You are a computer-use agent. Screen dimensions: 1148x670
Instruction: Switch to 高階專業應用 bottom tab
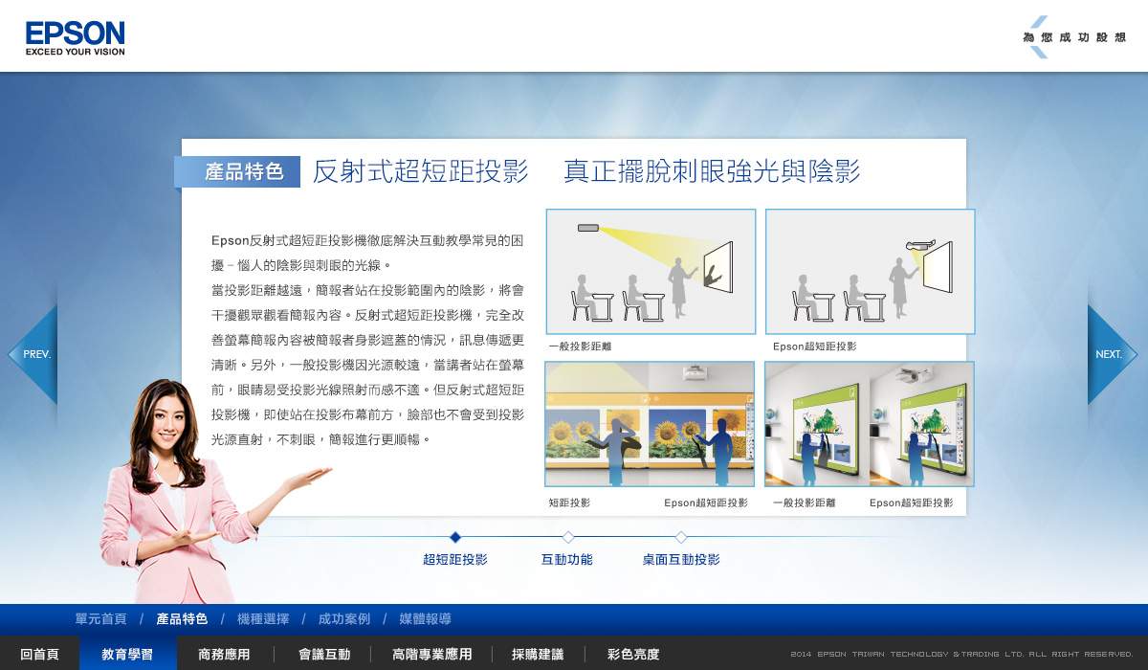432,655
